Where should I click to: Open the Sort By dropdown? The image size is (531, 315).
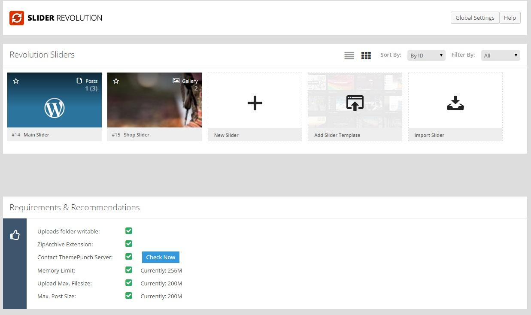(x=426, y=55)
